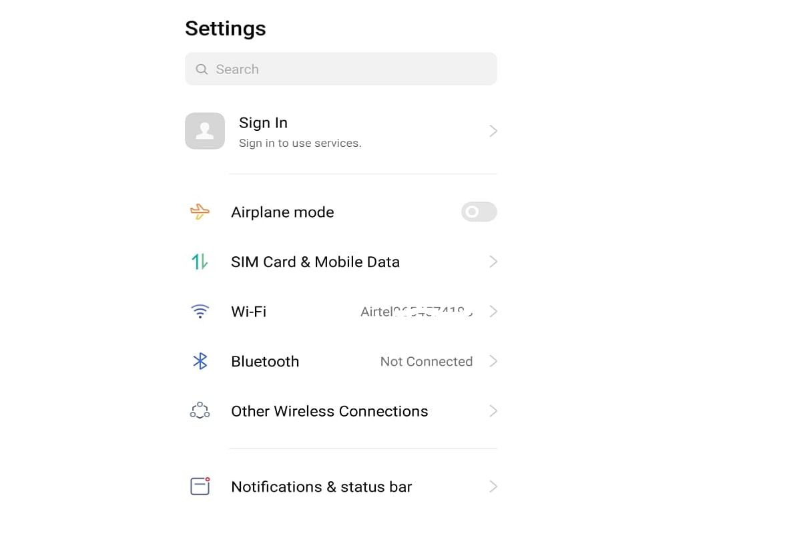Open Bluetooth settings via its chevron
801x534 pixels.
(x=493, y=361)
